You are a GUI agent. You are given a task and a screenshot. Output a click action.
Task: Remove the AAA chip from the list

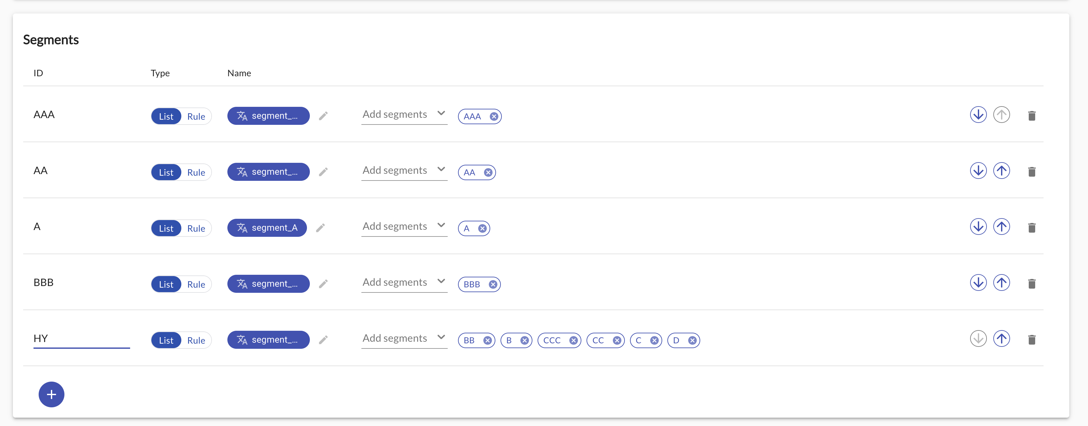point(494,116)
